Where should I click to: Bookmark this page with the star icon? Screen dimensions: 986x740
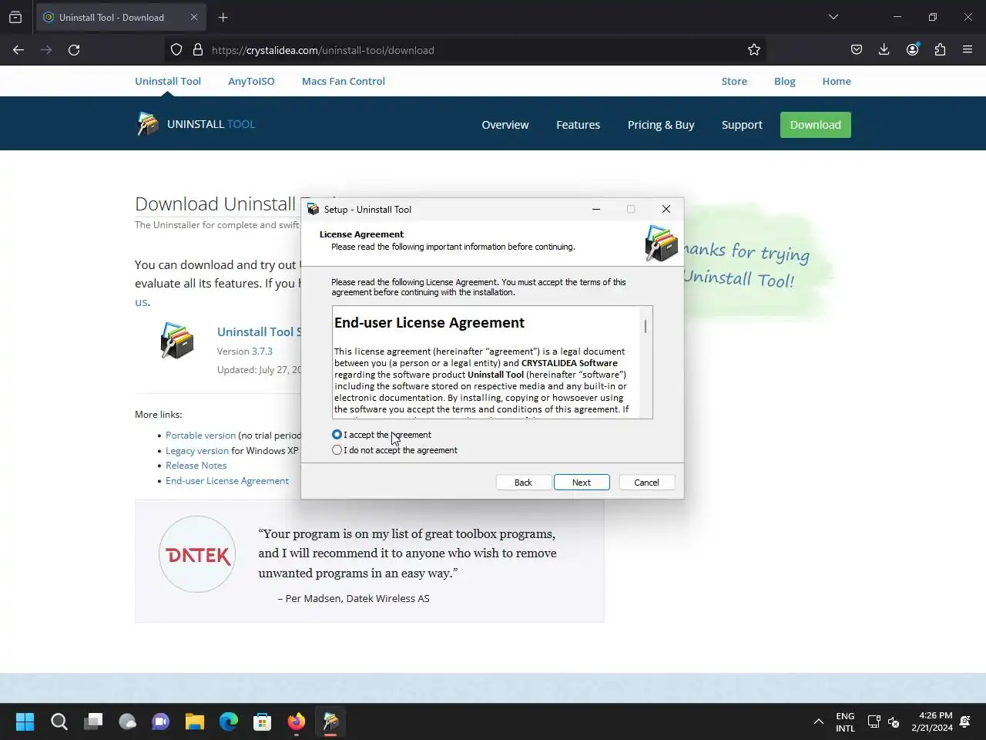tap(754, 50)
